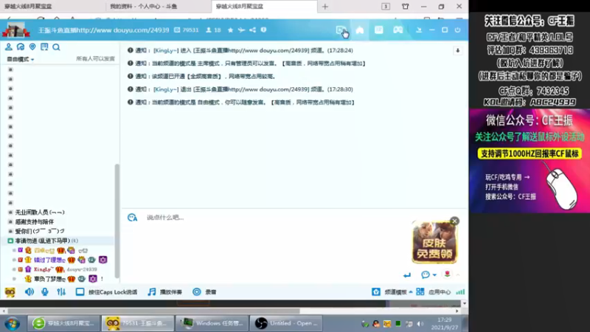This screenshot has width=590, height=332.
Task: Toggle the microphone icon
Action: click(x=45, y=292)
